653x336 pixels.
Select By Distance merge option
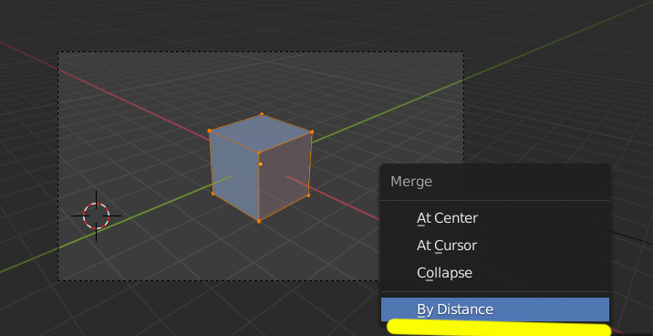[494, 310]
